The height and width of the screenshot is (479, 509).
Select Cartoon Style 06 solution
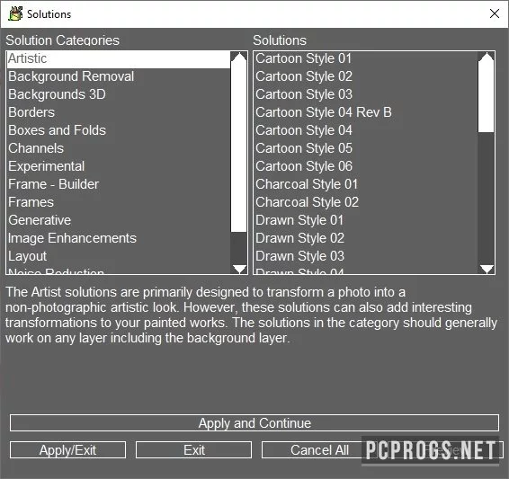coord(365,166)
